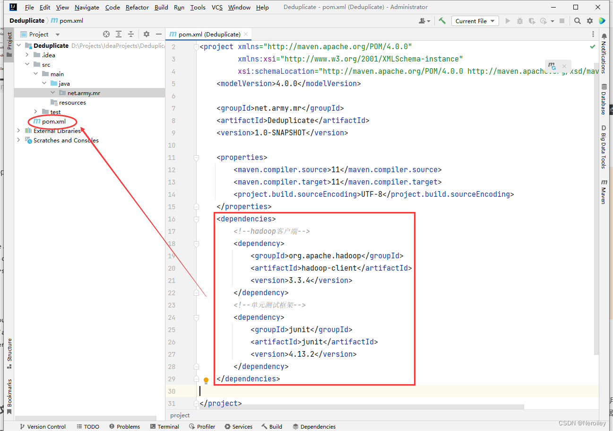Click the yellow lightbulb intention icon

tap(206, 380)
